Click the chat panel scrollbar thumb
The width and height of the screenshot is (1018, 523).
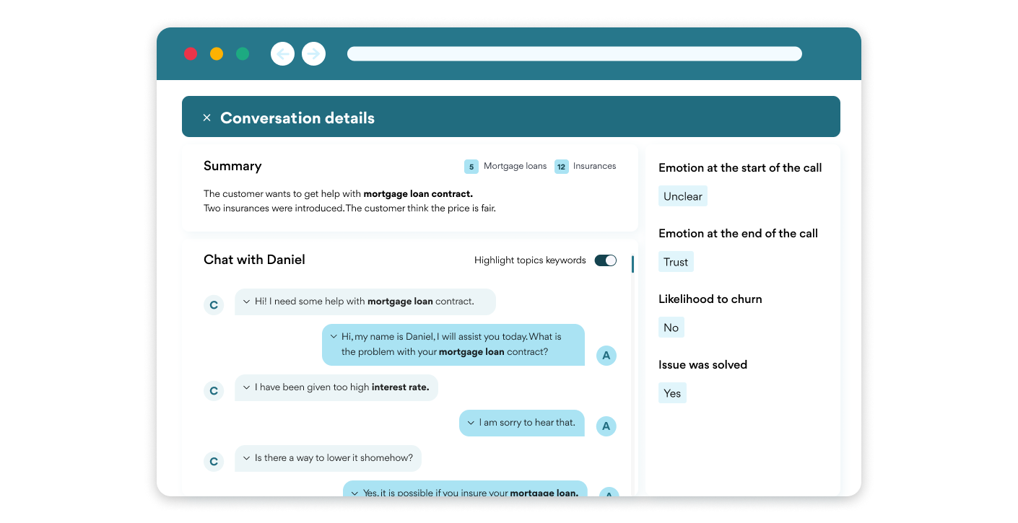coord(632,264)
